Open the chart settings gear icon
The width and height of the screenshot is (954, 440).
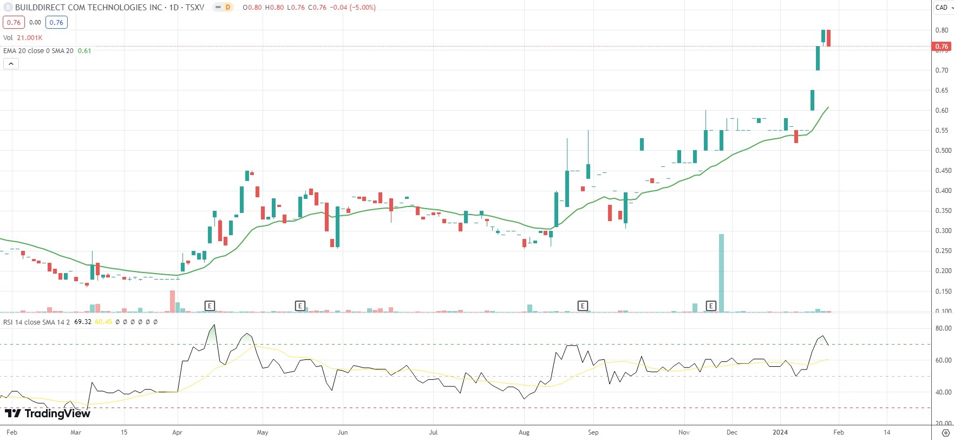pos(945,432)
